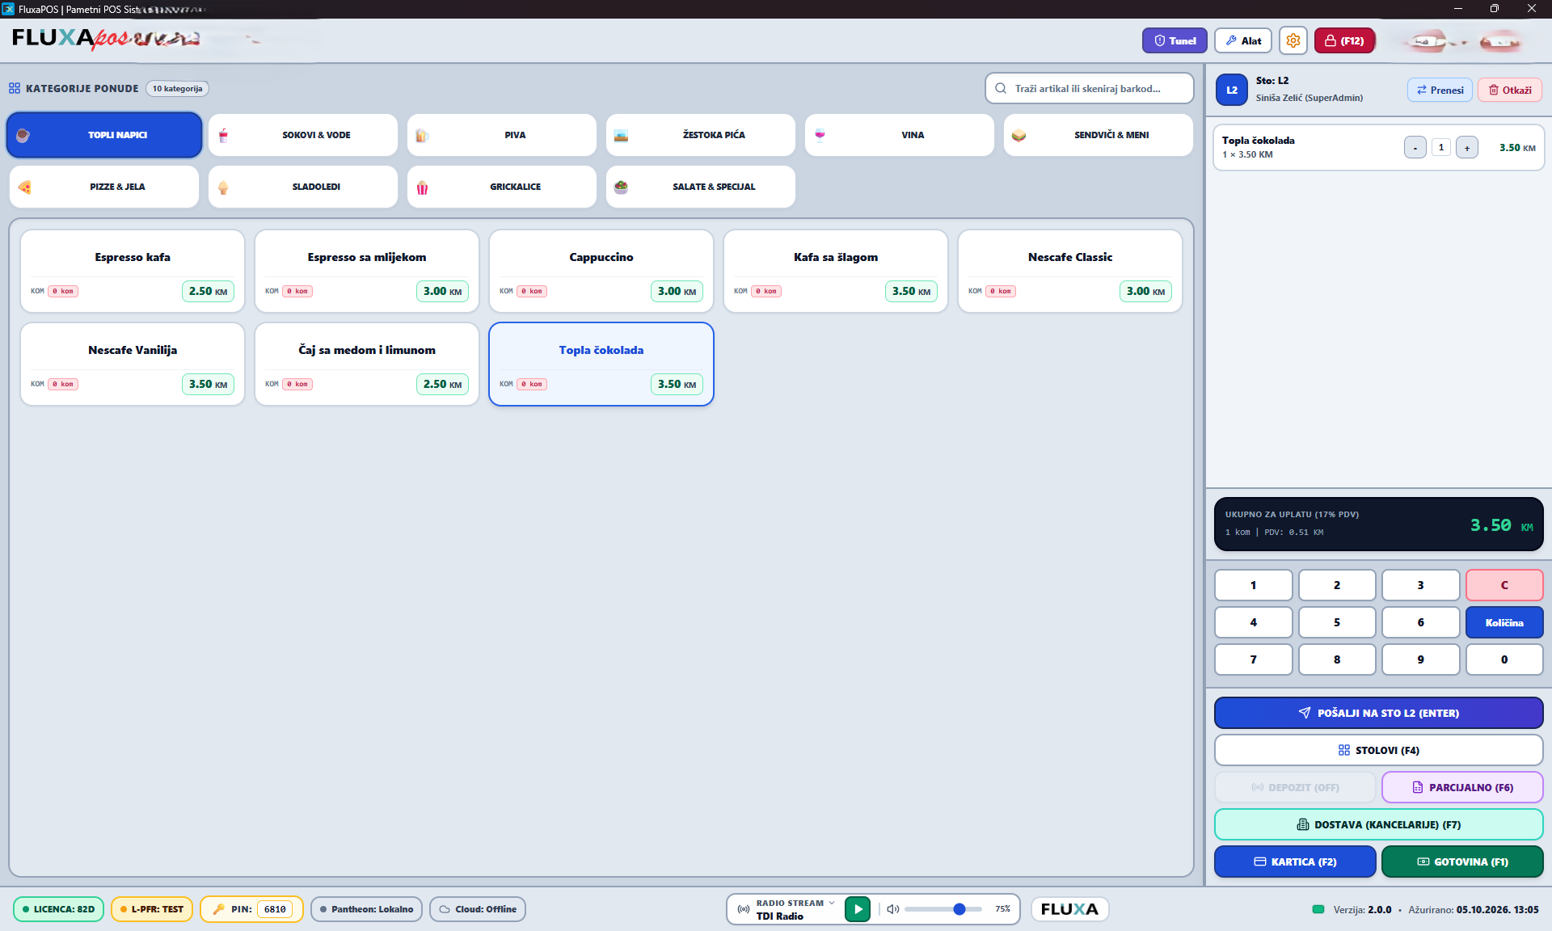
Task: Switch to SOKOVI & VODE category
Action: click(303, 135)
